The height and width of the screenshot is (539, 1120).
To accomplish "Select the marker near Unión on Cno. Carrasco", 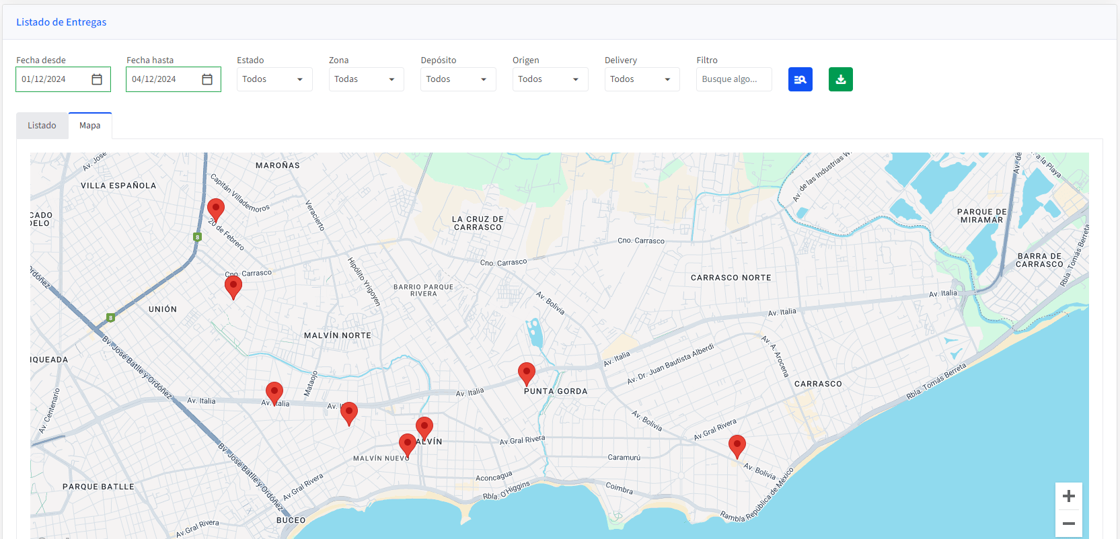I will click(233, 286).
